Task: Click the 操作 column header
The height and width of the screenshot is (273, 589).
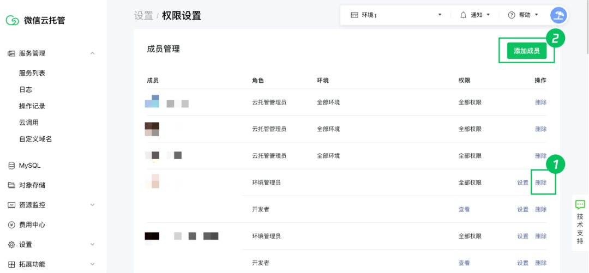Action: [x=540, y=80]
